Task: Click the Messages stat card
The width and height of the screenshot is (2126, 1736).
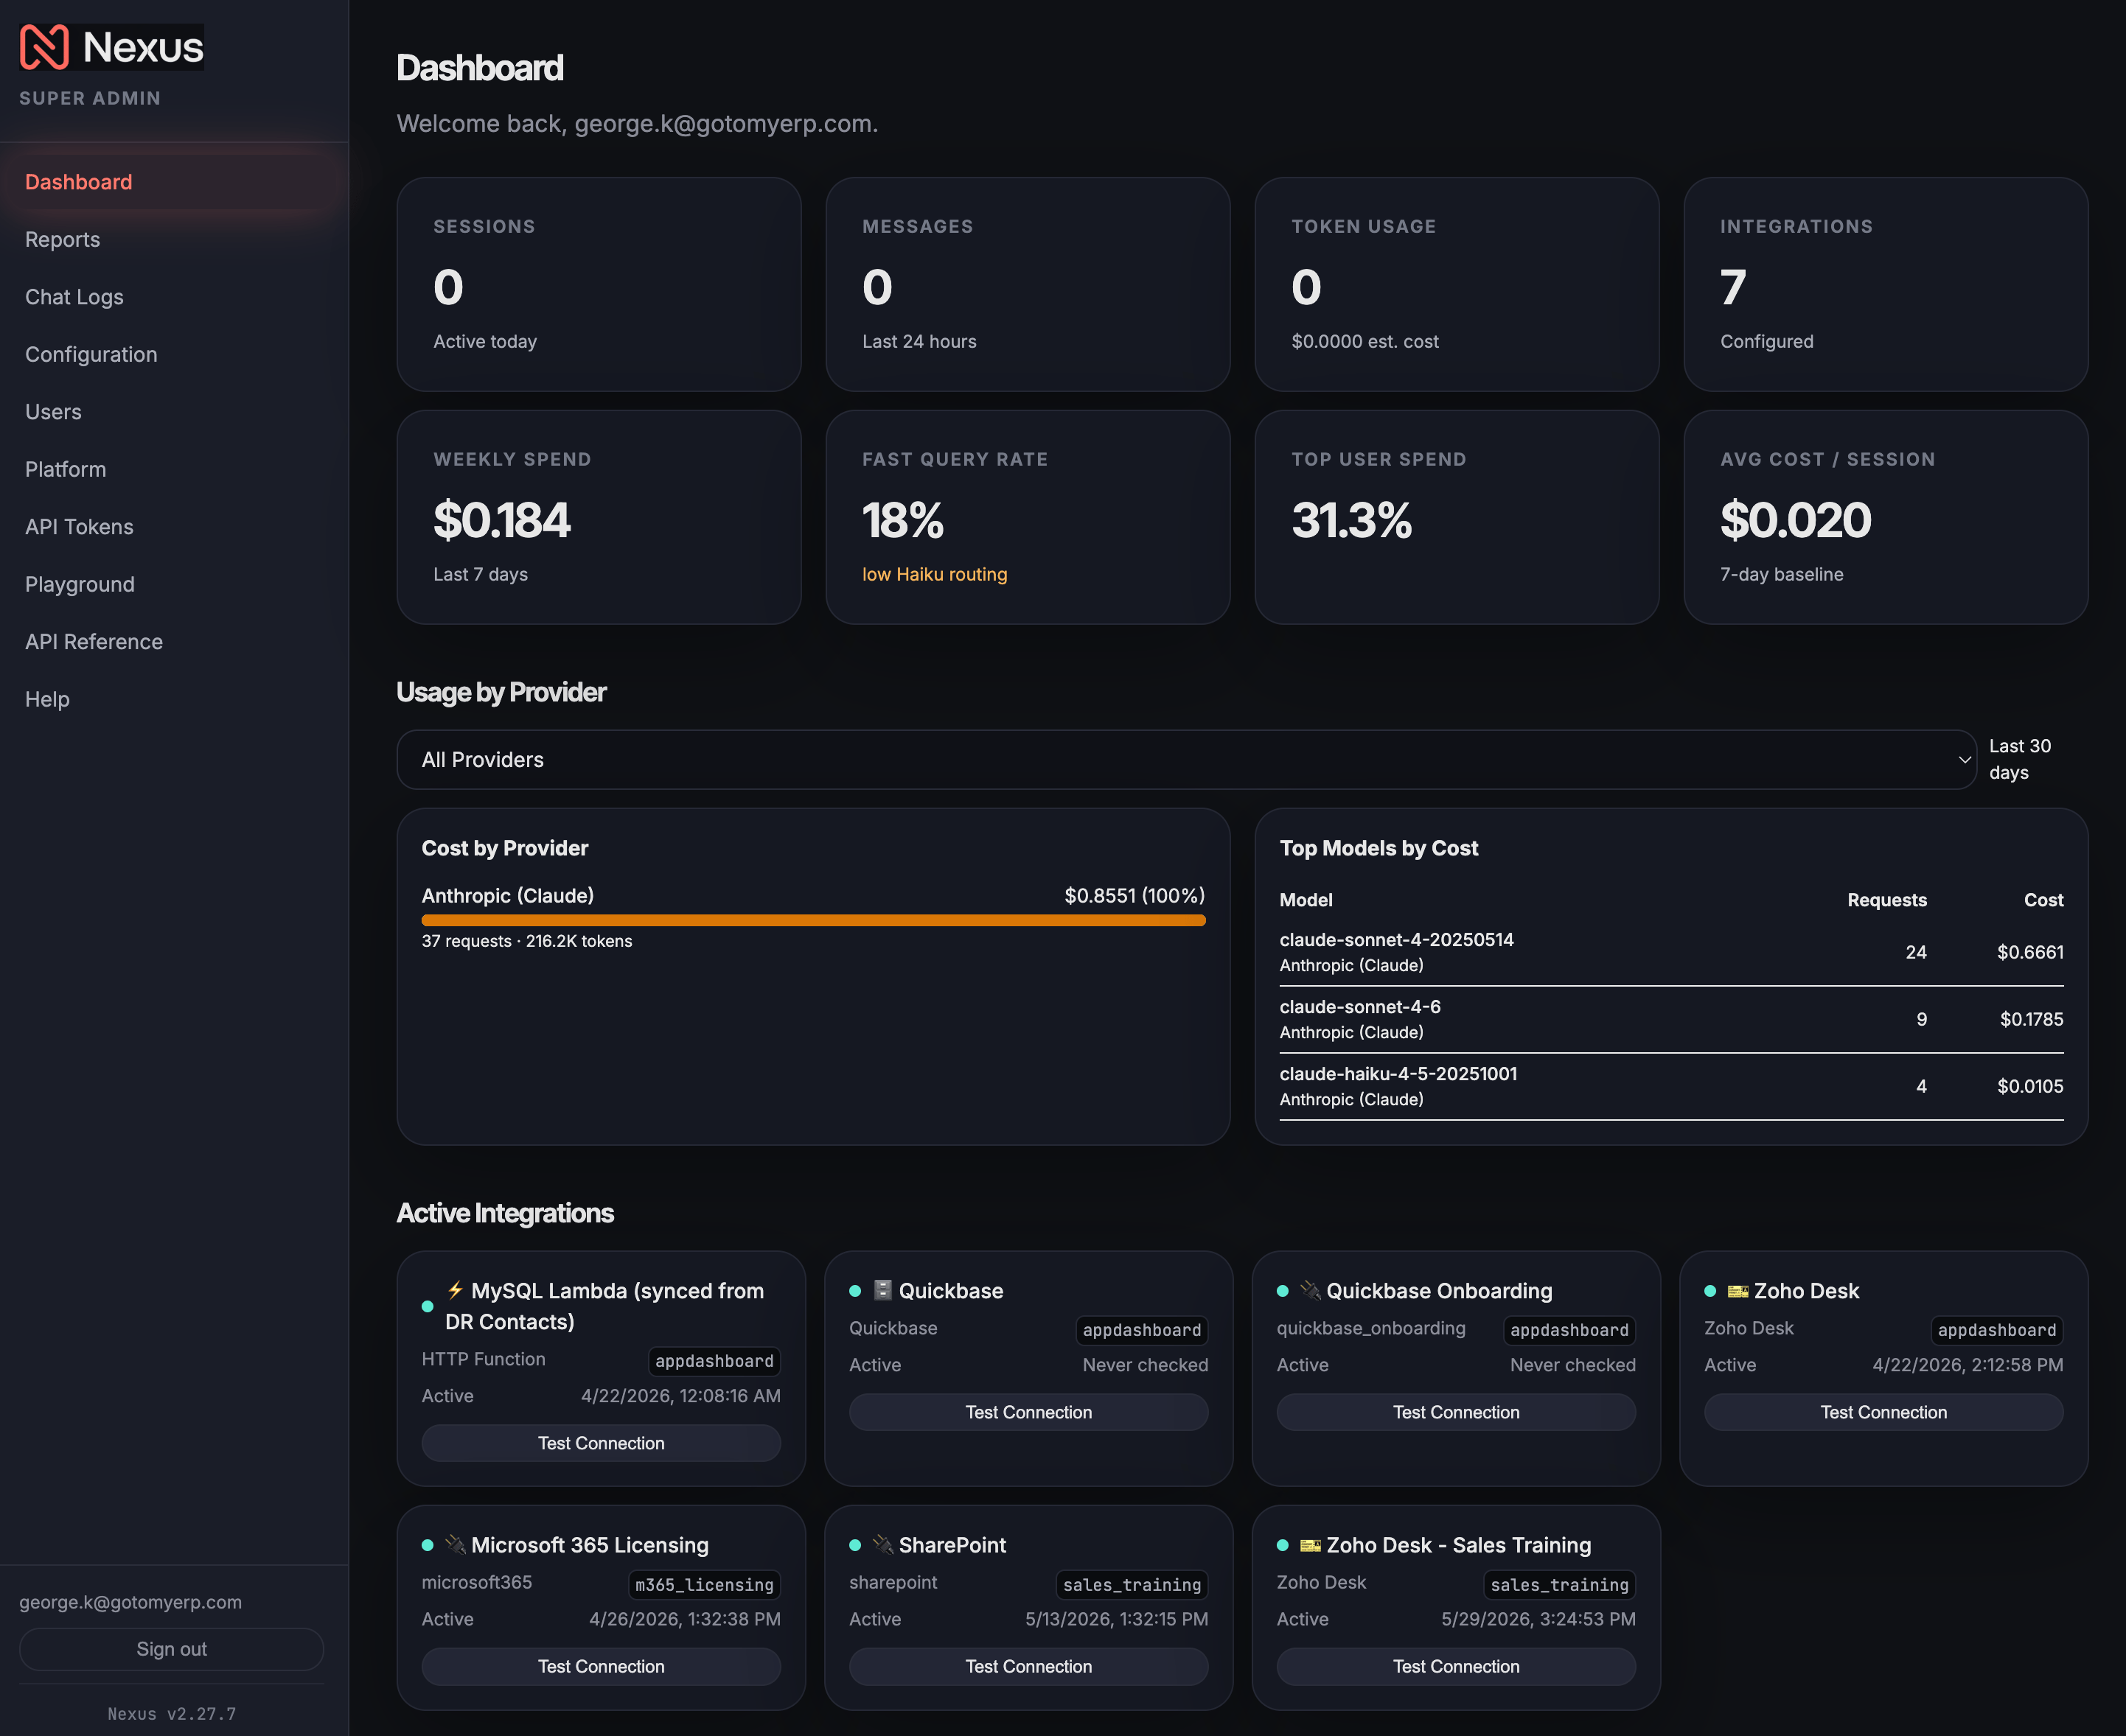Action: (1028, 284)
